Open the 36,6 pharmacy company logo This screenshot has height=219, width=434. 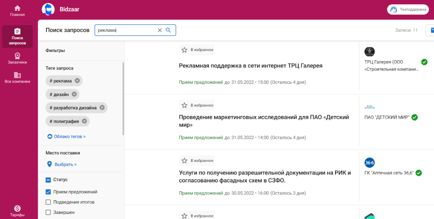pyautogui.click(x=370, y=163)
